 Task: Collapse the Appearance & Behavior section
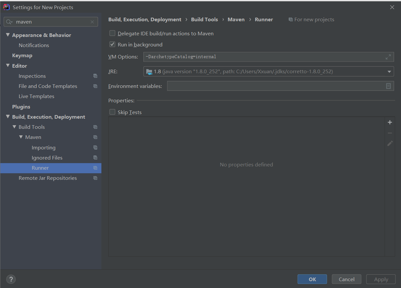point(8,35)
